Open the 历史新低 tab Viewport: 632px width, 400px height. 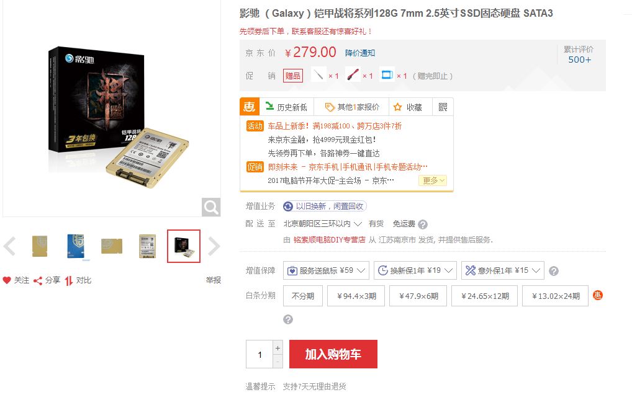click(287, 107)
